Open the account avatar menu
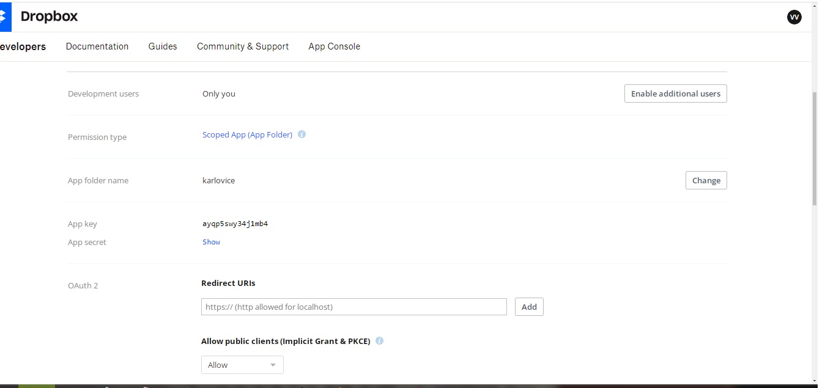This screenshot has width=825, height=388. (x=794, y=17)
